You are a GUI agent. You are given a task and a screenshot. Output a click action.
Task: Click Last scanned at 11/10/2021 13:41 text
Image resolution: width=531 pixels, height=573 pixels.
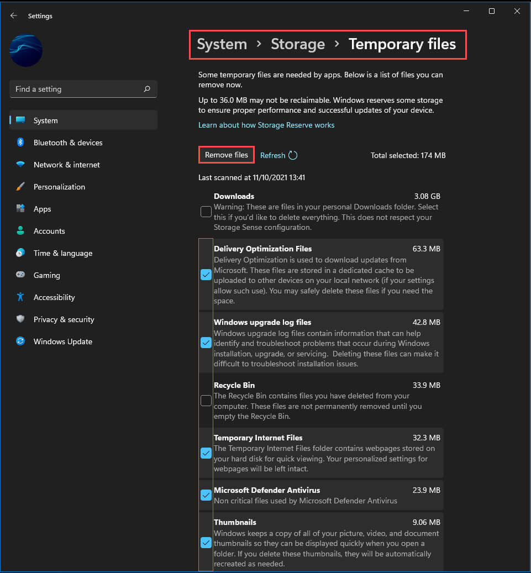coord(251,177)
